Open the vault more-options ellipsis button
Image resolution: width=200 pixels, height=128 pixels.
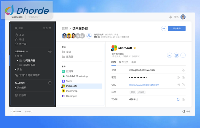[x=164, y=28]
